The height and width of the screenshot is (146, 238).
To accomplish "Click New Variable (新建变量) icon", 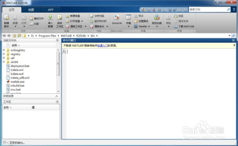I will (x=68, y=16).
